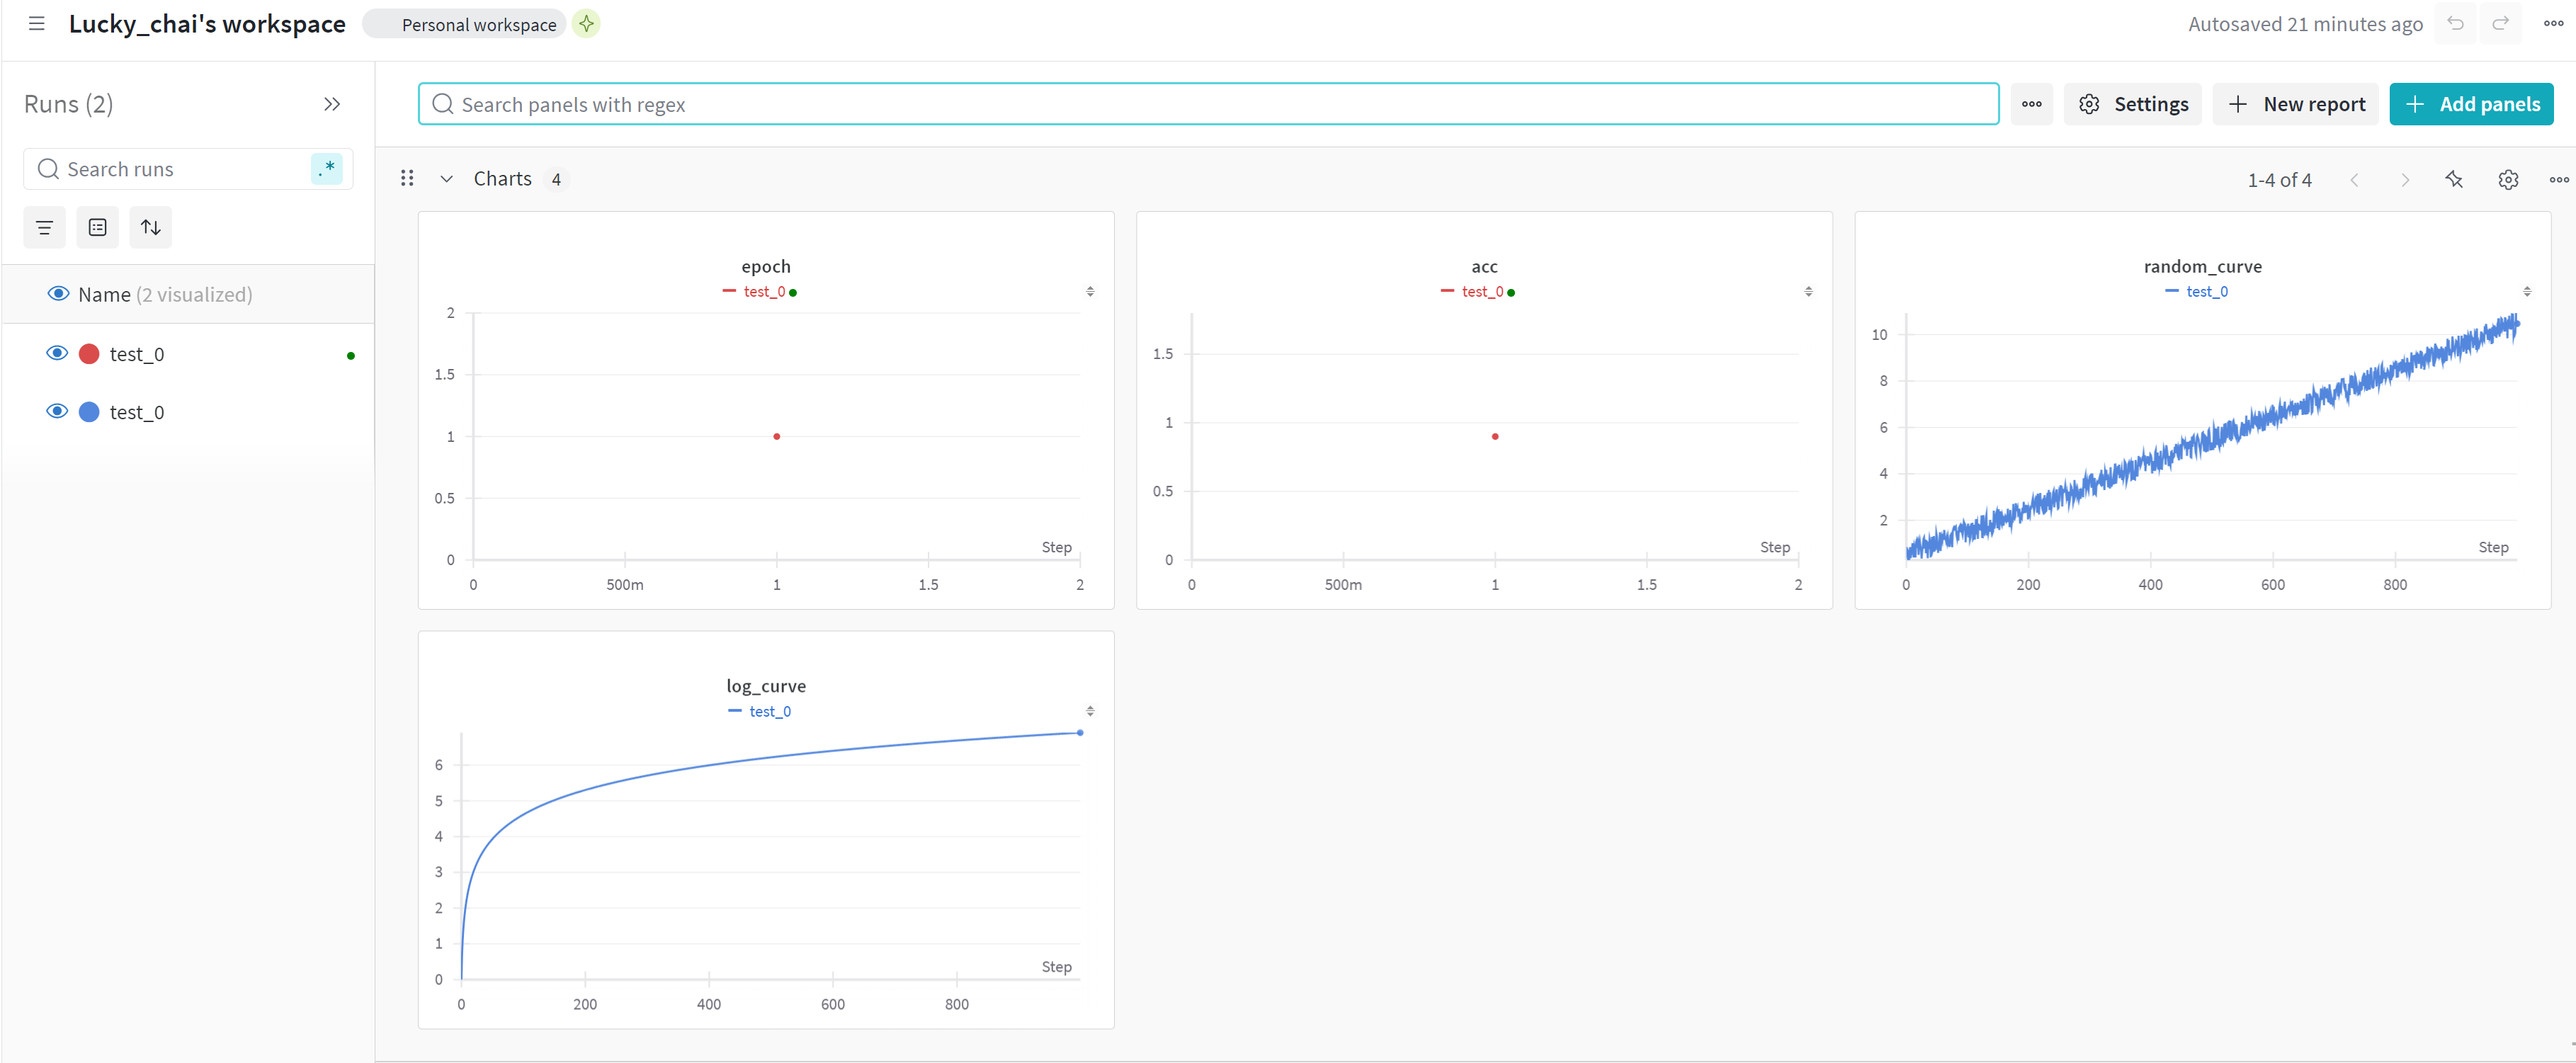The image size is (2576, 1063).
Task: Hide the red test_0 run
Action: click(57, 353)
